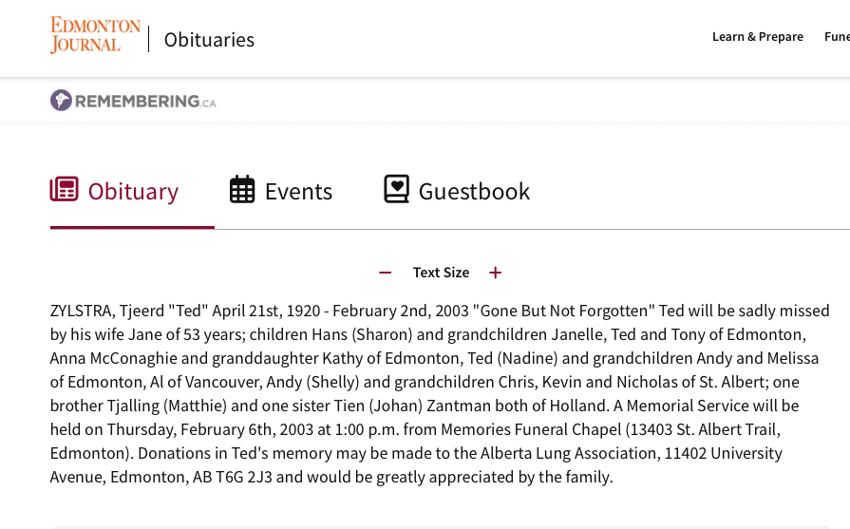Click the Edmonton Journal logo
The width and height of the screenshot is (850, 529).
point(95,35)
